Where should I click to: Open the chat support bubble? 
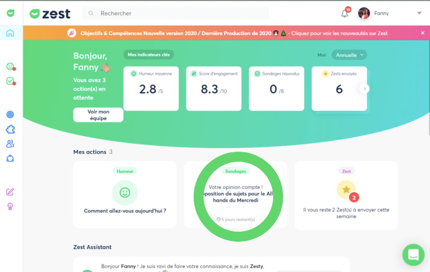tap(413, 254)
